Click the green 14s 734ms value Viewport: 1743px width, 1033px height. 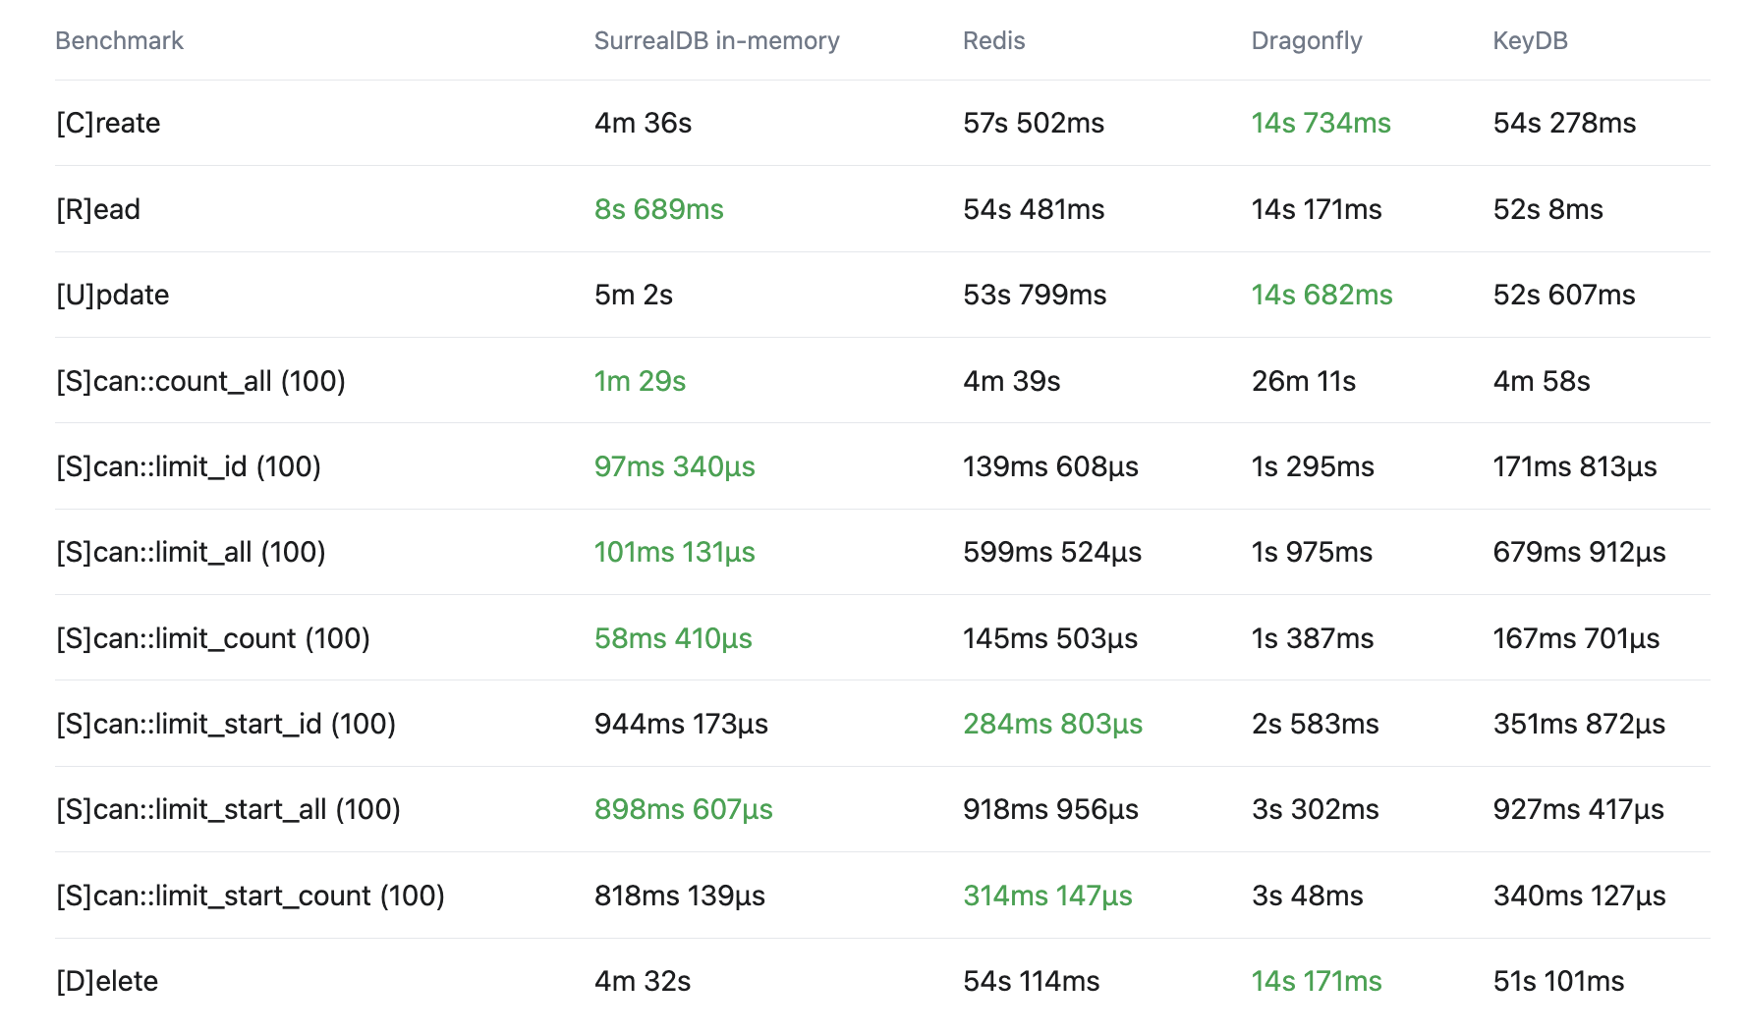coord(1321,123)
